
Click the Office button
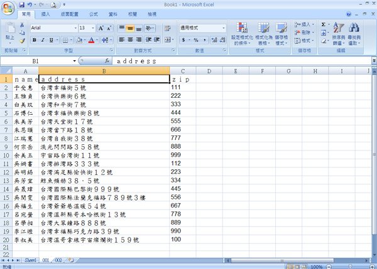(x=8, y=8)
